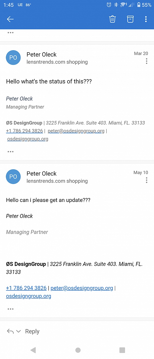
Task: Expand quoted text under the Mar 20 message
Action: click(11, 152)
